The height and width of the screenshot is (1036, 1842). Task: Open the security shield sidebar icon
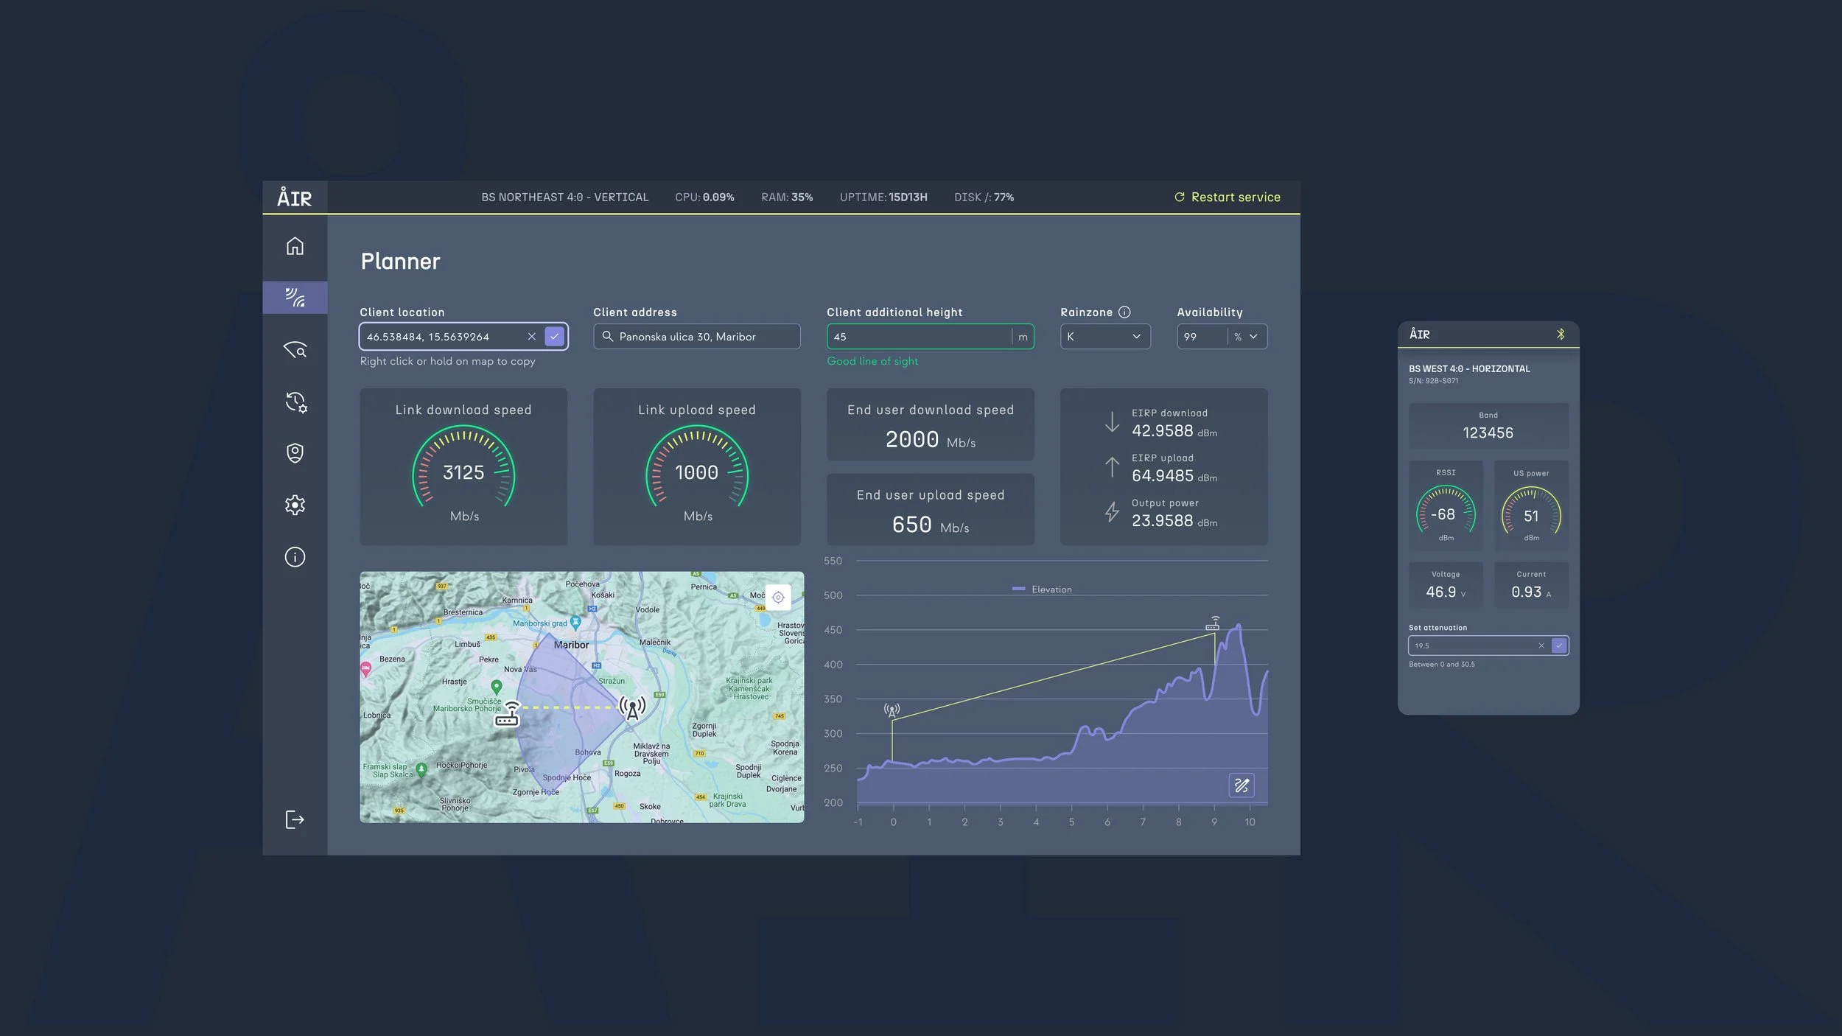pyautogui.click(x=295, y=453)
